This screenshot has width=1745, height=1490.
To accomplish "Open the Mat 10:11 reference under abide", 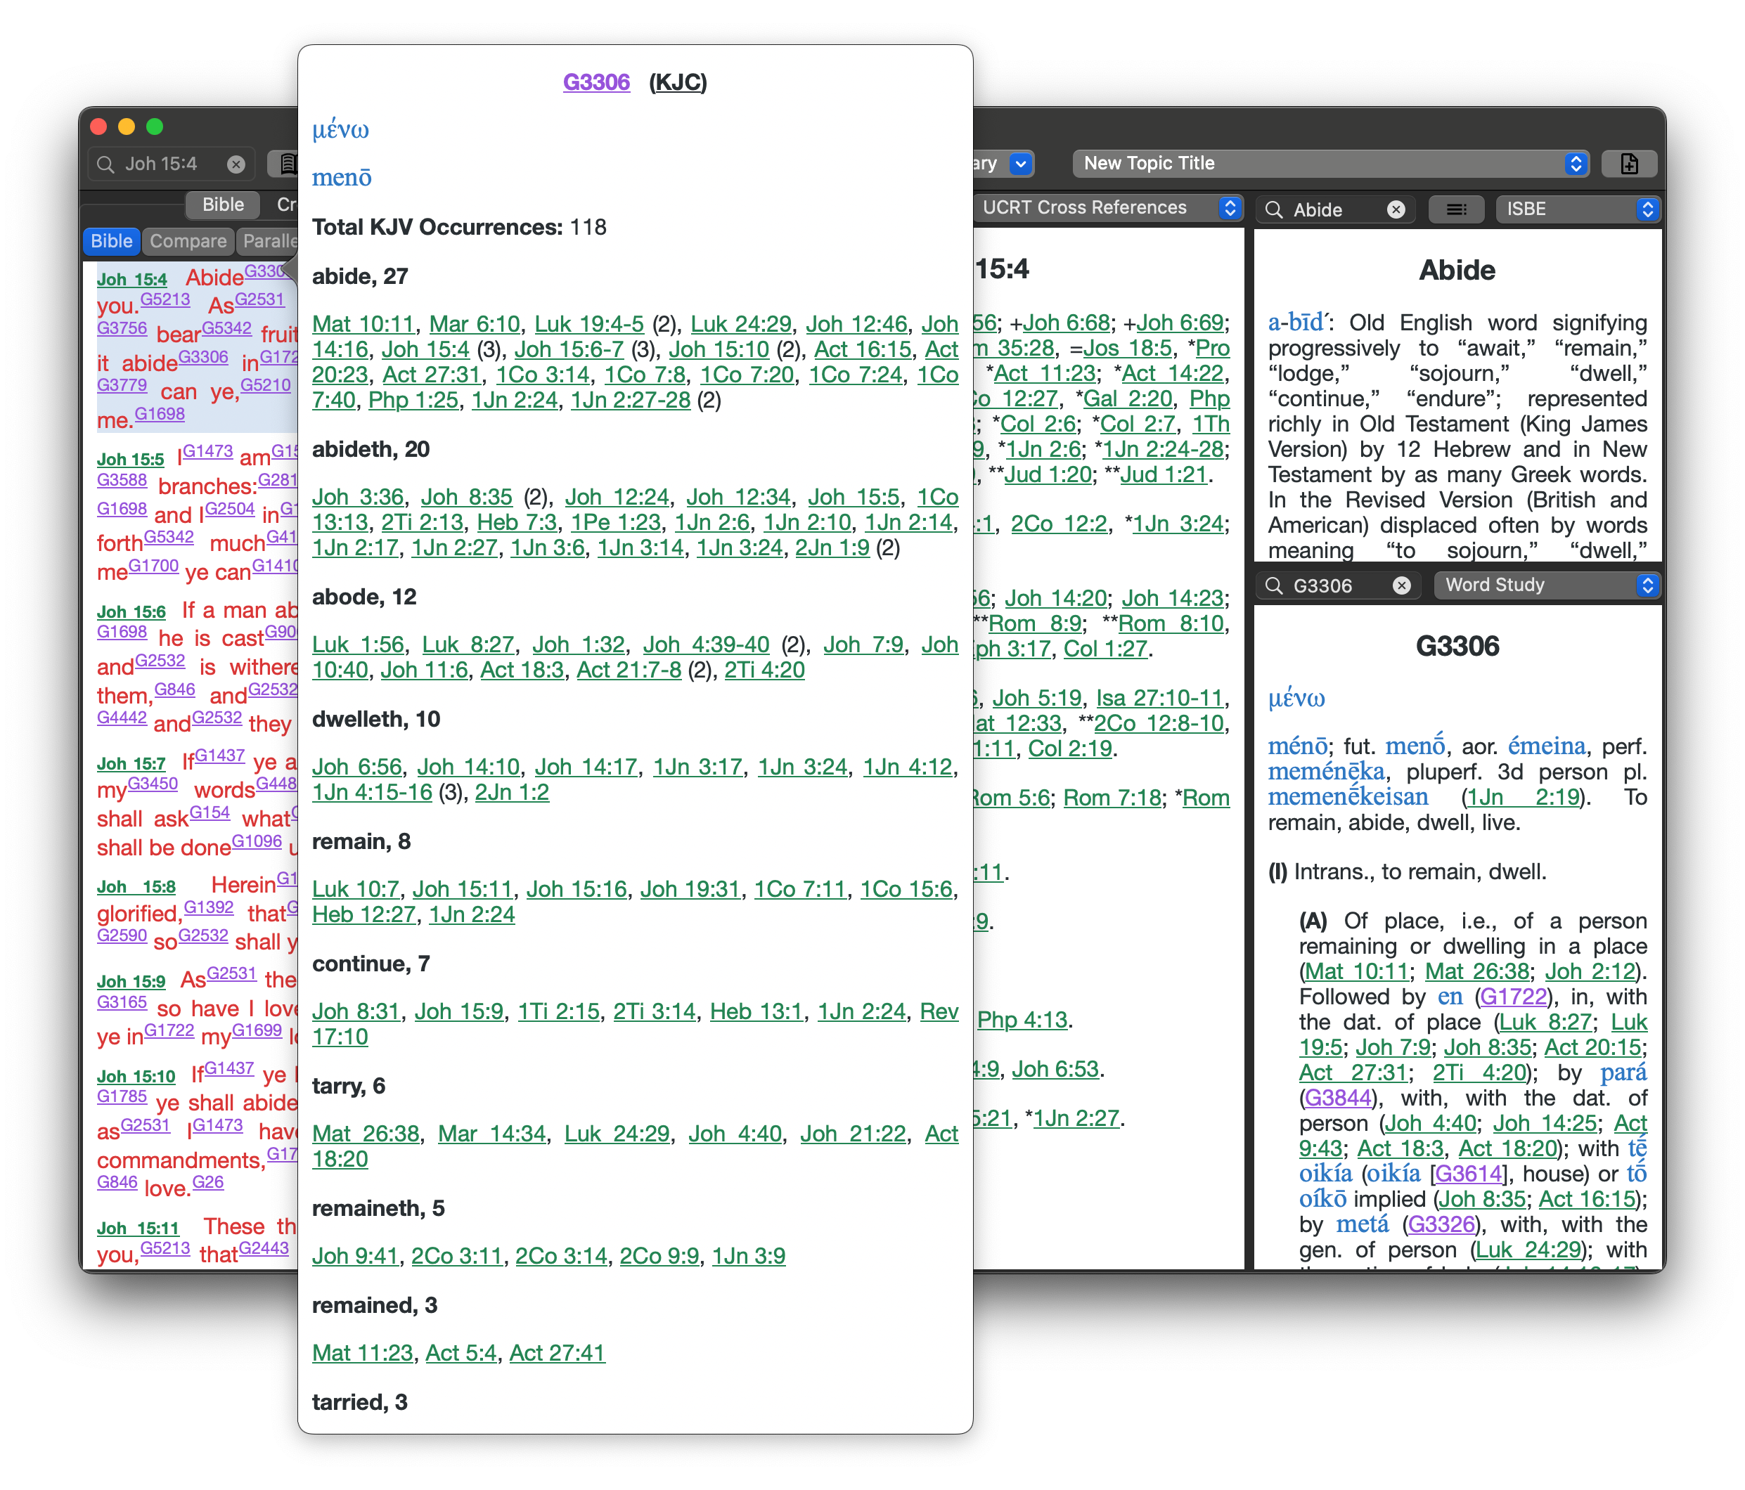I will tap(363, 324).
